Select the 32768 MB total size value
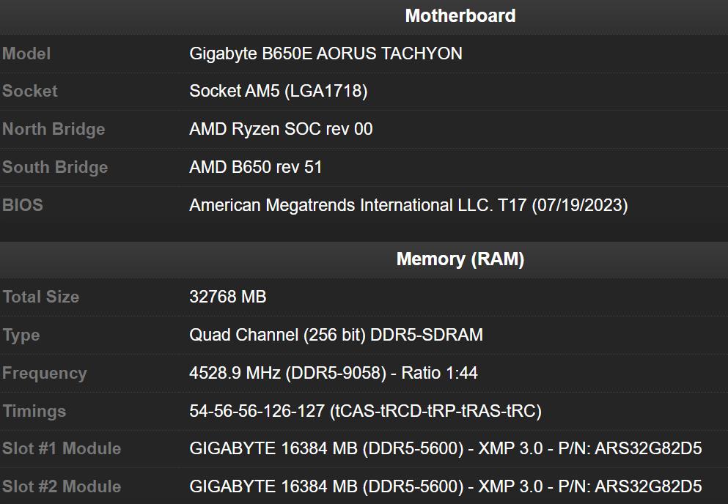Image resolution: width=728 pixels, height=504 pixels. pyautogui.click(x=228, y=297)
